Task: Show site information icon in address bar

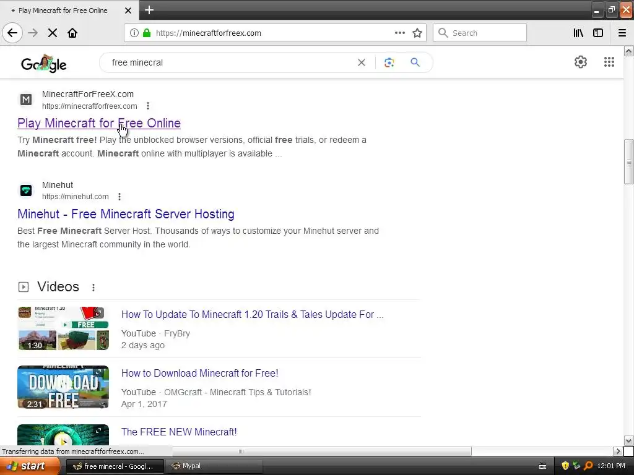Action: click(x=134, y=33)
